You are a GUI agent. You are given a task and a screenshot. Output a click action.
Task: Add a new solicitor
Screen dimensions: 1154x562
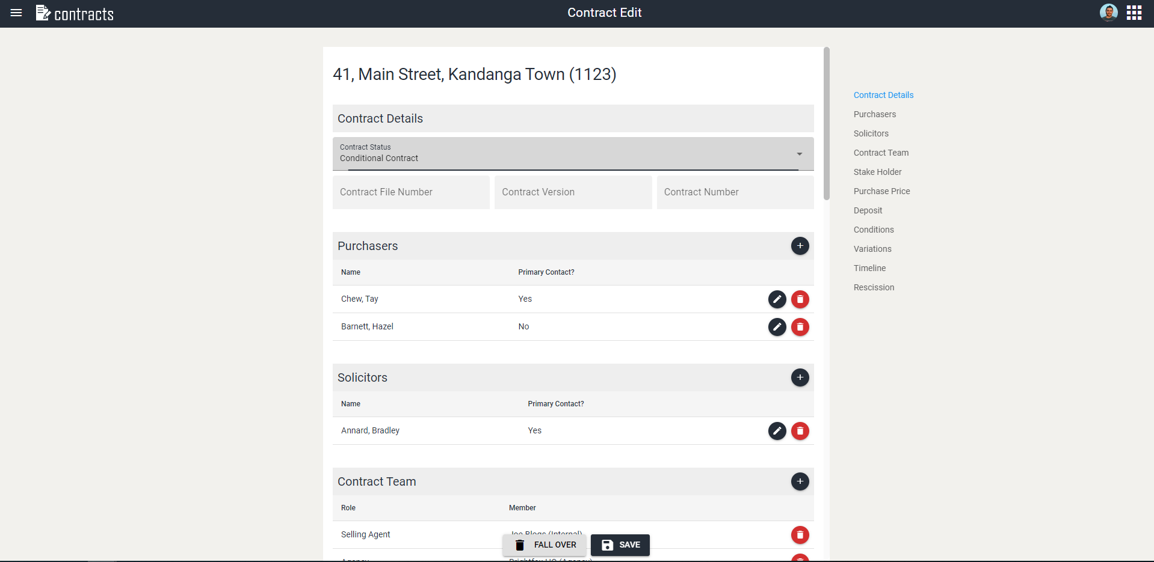800,377
